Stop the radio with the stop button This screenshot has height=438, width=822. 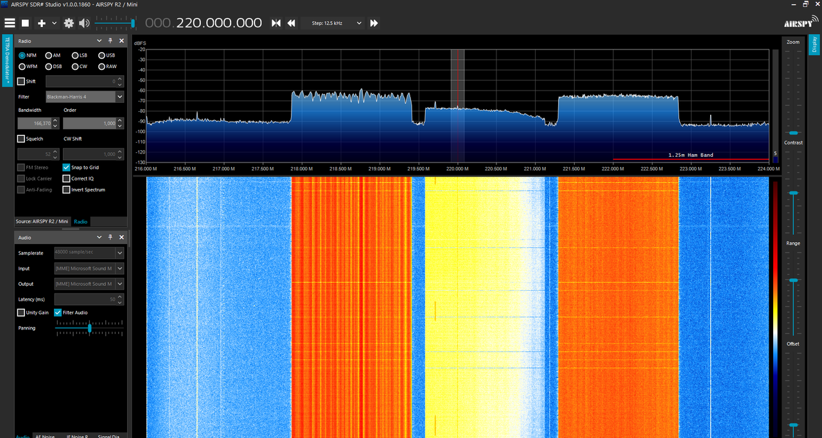pos(26,23)
